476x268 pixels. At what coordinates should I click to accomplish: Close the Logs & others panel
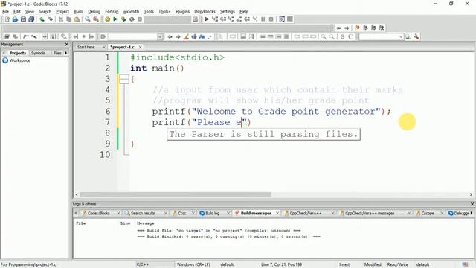[472, 204]
